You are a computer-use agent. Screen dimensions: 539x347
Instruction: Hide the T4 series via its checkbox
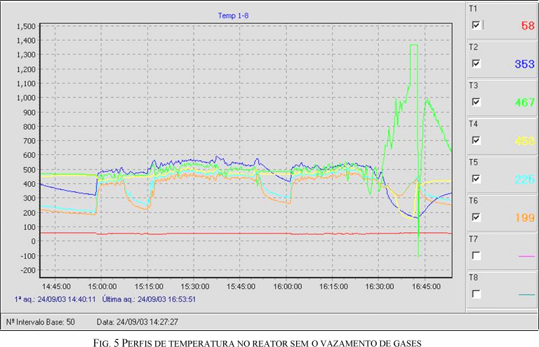pyautogui.click(x=477, y=140)
